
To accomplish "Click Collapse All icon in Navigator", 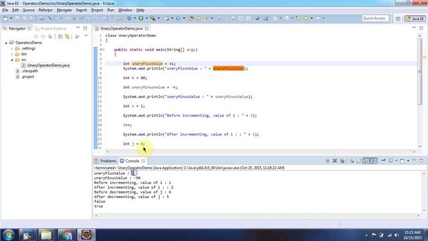I will click(60, 37).
